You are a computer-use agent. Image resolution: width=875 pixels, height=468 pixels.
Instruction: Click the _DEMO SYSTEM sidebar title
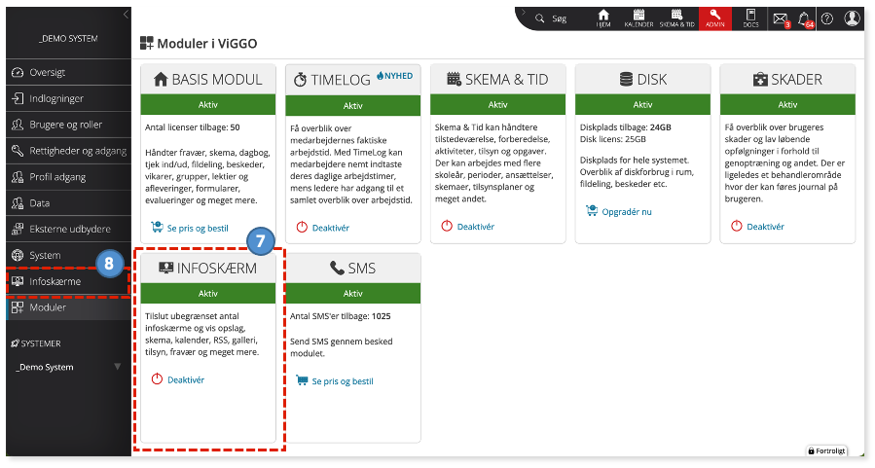[68, 39]
